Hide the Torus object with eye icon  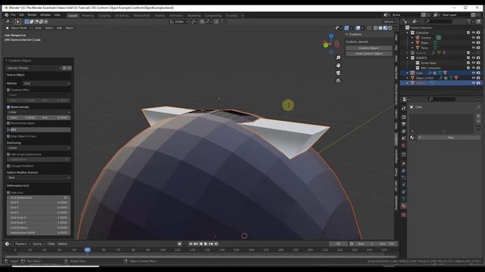[x=473, y=48]
